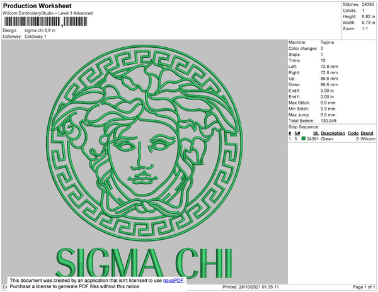378x292 pixels.
Task: Select the Stops value 1
Action: [x=322, y=54]
